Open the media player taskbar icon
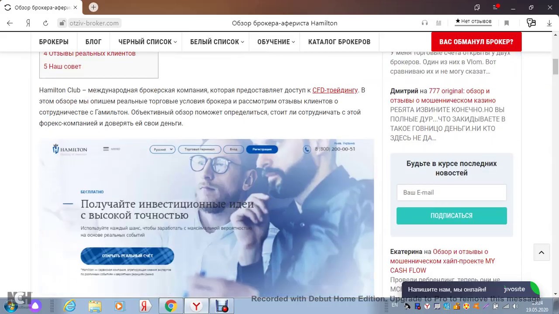 coord(119,307)
